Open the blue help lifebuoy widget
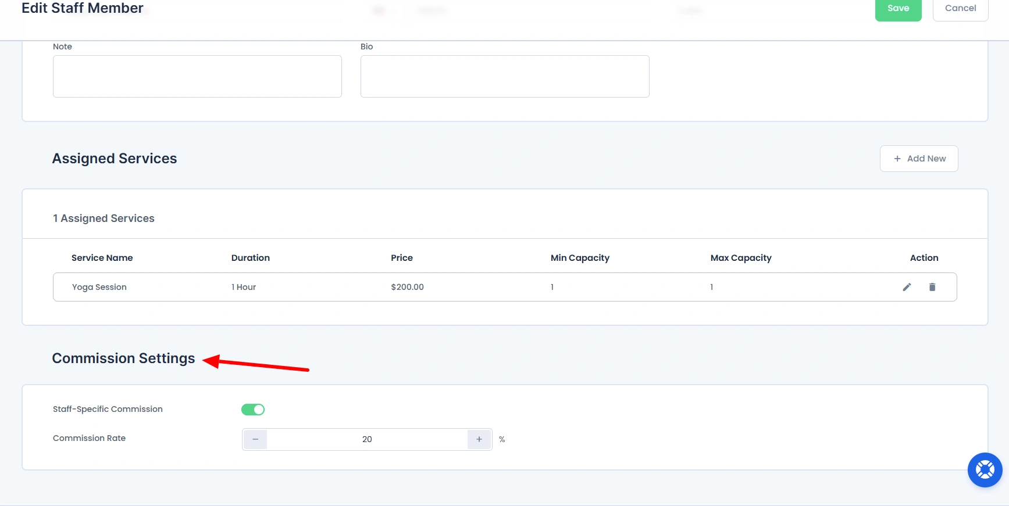Image resolution: width=1009 pixels, height=506 pixels. (x=985, y=469)
